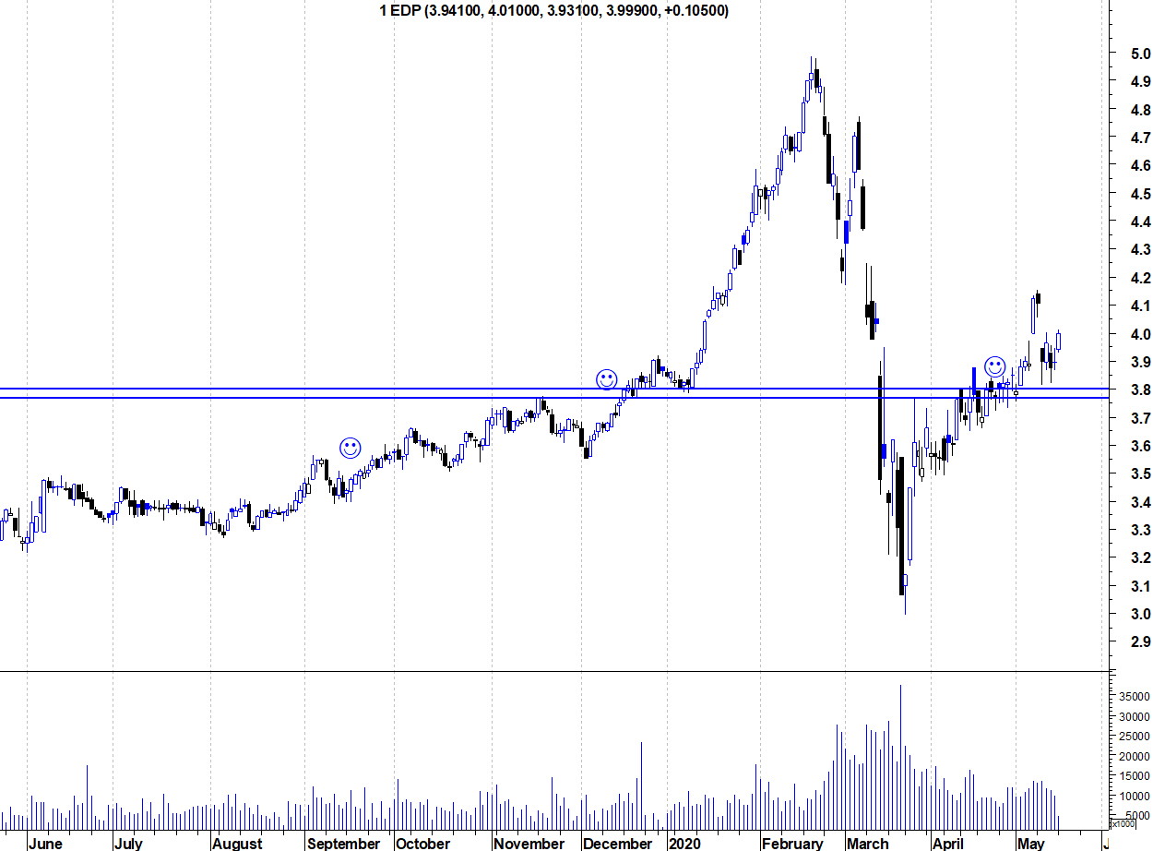Click the 2.9 price axis label
This screenshot has width=1153, height=851.
click(x=1140, y=641)
